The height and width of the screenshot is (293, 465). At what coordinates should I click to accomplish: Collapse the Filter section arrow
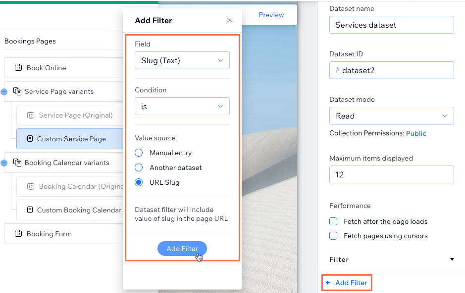pyautogui.click(x=452, y=259)
